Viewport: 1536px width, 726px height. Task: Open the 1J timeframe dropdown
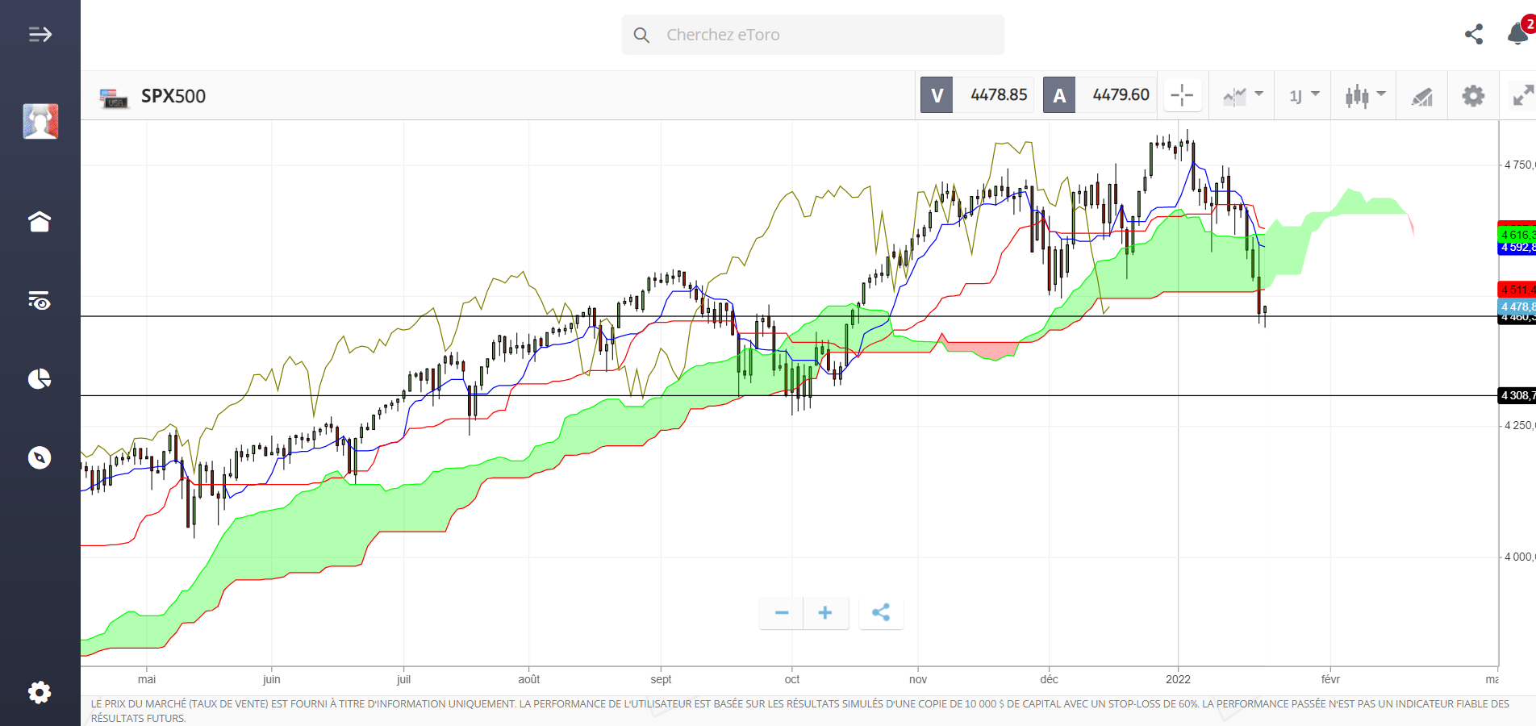coord(1304,96)
